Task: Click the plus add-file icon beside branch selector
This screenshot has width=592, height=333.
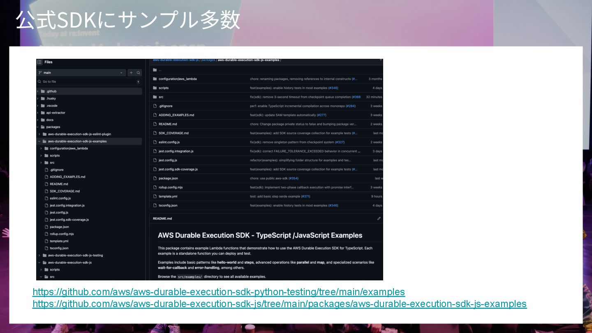Action: pyautogui.click(x=131, y=73)
